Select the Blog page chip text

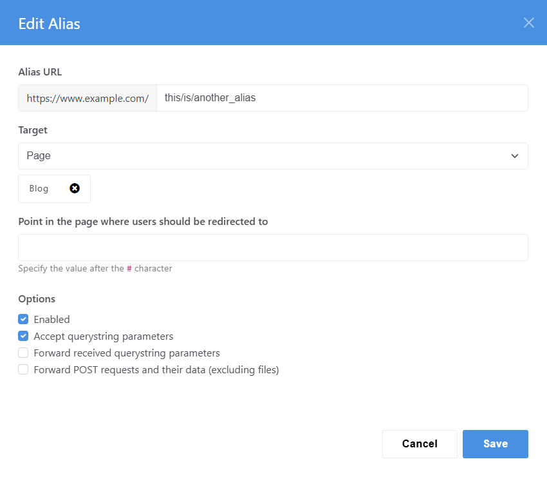(x=39, y=188)
